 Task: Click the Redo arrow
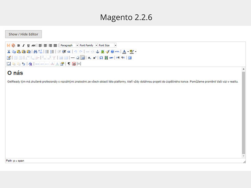click(81, 52)
